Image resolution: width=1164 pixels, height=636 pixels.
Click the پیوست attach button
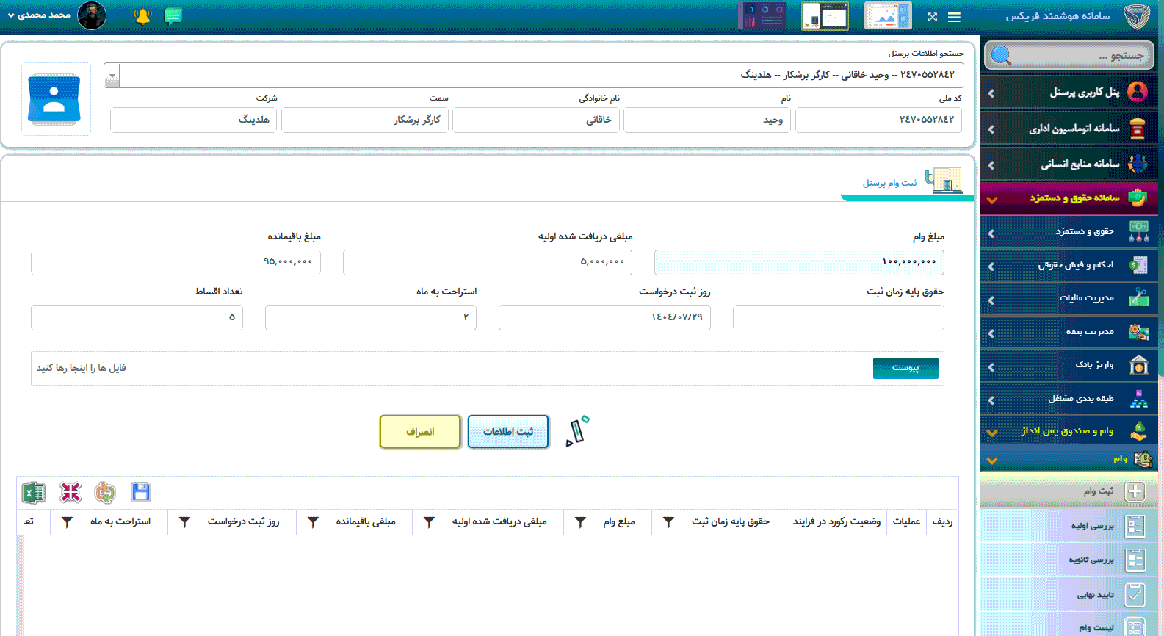[x=905, y=368]
